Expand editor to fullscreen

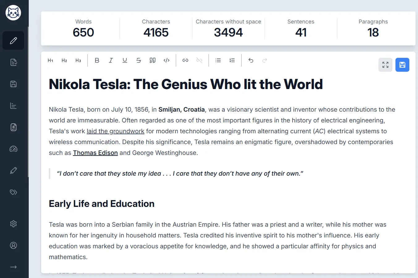point(385,65)
